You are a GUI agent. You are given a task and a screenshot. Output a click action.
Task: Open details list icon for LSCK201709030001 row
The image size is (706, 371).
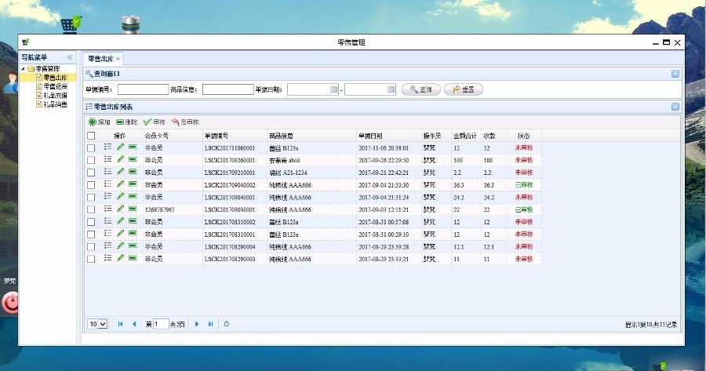coord(107,209)
